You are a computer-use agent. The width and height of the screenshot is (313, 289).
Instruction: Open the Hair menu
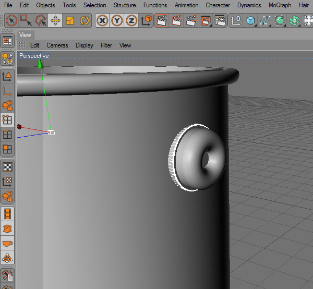(304, 5)
